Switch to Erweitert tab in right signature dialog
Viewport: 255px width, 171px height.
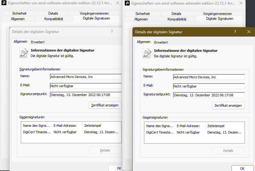click(x=161, y=42)
